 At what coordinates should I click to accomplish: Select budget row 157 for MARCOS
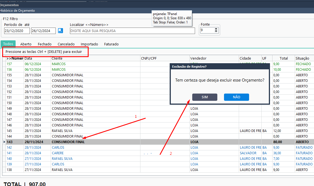(158, 64)
